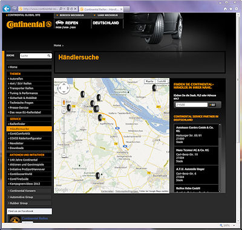Open ContiSoccerWorld link

point(29,174)
